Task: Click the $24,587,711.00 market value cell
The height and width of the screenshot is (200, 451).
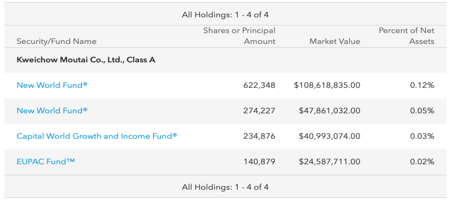Action: (329, 161)
